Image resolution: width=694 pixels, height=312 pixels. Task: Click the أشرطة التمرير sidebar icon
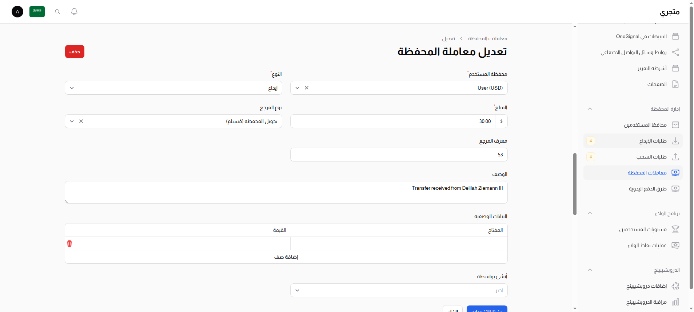tap(675, 68)
